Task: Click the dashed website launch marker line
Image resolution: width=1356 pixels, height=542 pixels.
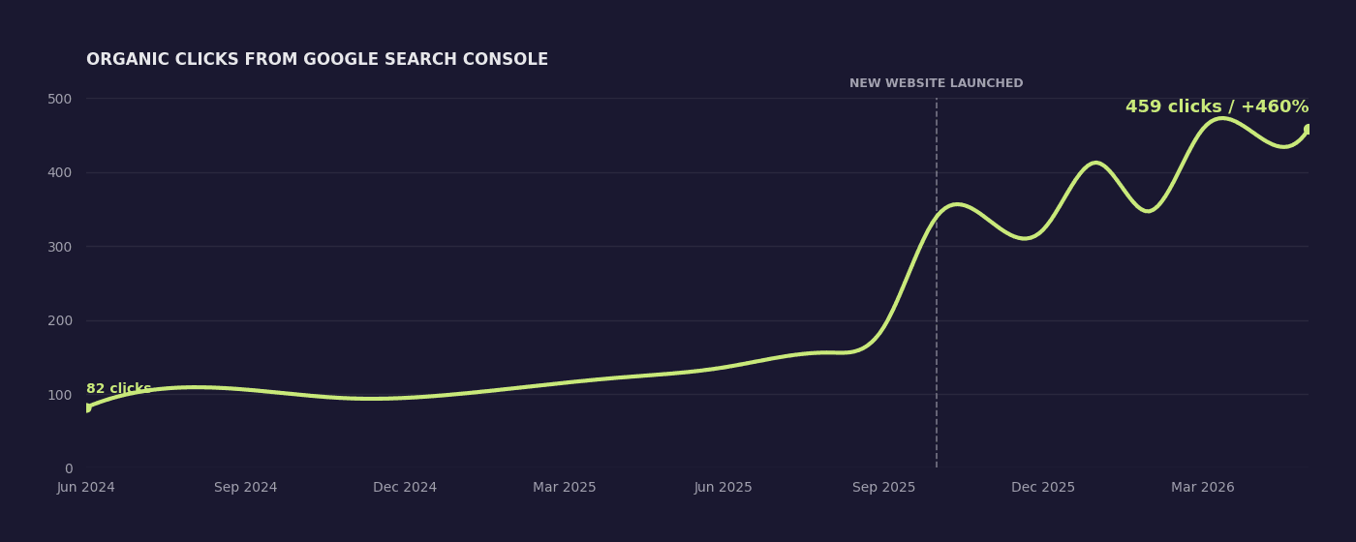Action: pos(937,283)
